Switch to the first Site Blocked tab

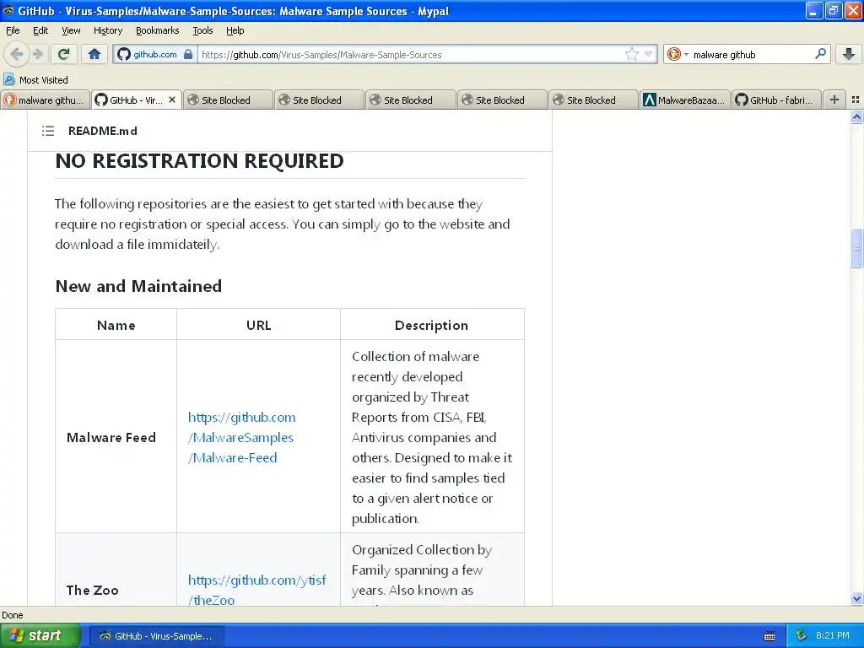228,100
